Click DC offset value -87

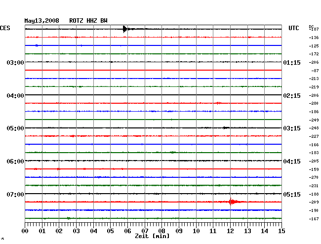point(315,71)
